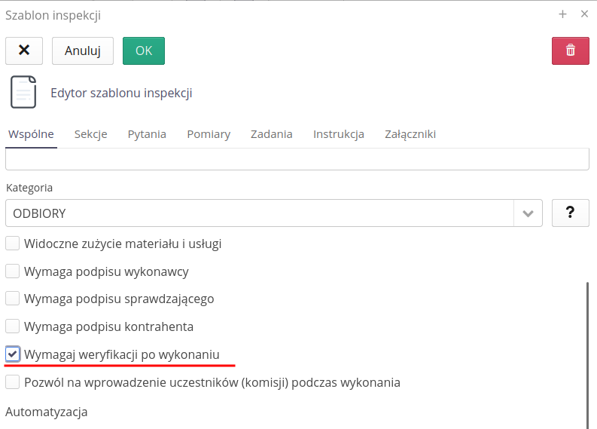Allow participants entry (komisji) checkbox
The width and height of the screenshot is (597, 429).
[12, 382]
